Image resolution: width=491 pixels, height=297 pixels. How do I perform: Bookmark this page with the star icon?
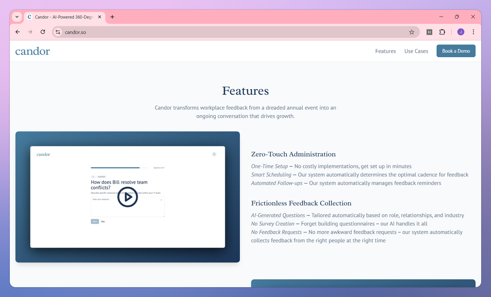click(x=412, y=32)
